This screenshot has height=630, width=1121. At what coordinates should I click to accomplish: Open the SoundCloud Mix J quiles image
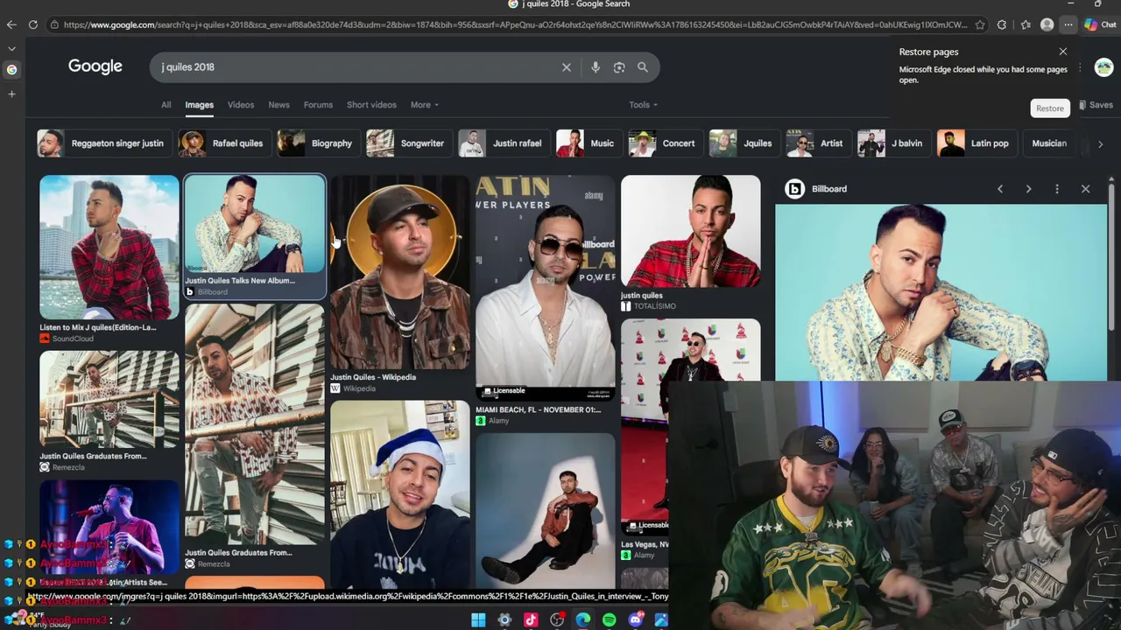point(109,248)
